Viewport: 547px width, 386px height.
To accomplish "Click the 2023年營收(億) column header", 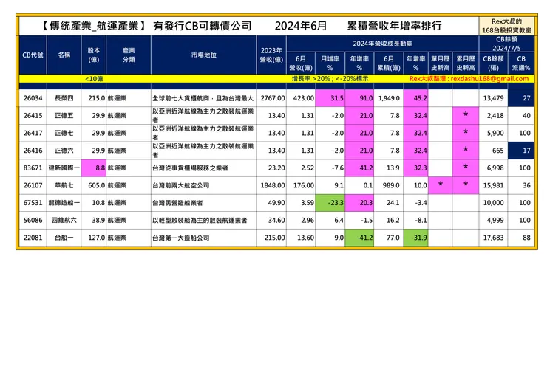I will [271, 55].
